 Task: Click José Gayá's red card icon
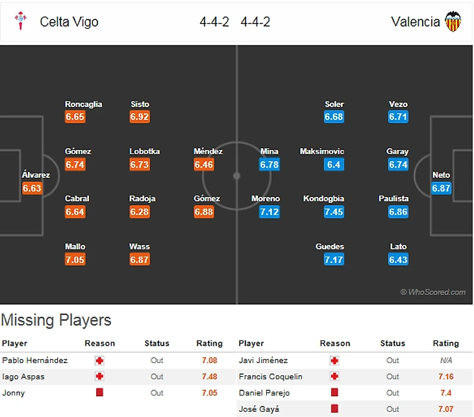(x=334, y=409)
